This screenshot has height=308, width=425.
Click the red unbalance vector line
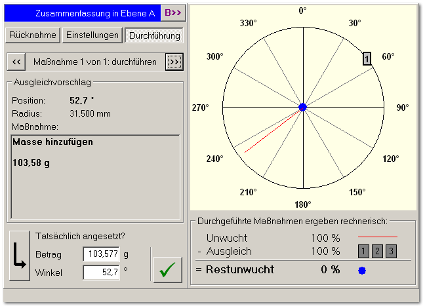[x=269, y=133]
